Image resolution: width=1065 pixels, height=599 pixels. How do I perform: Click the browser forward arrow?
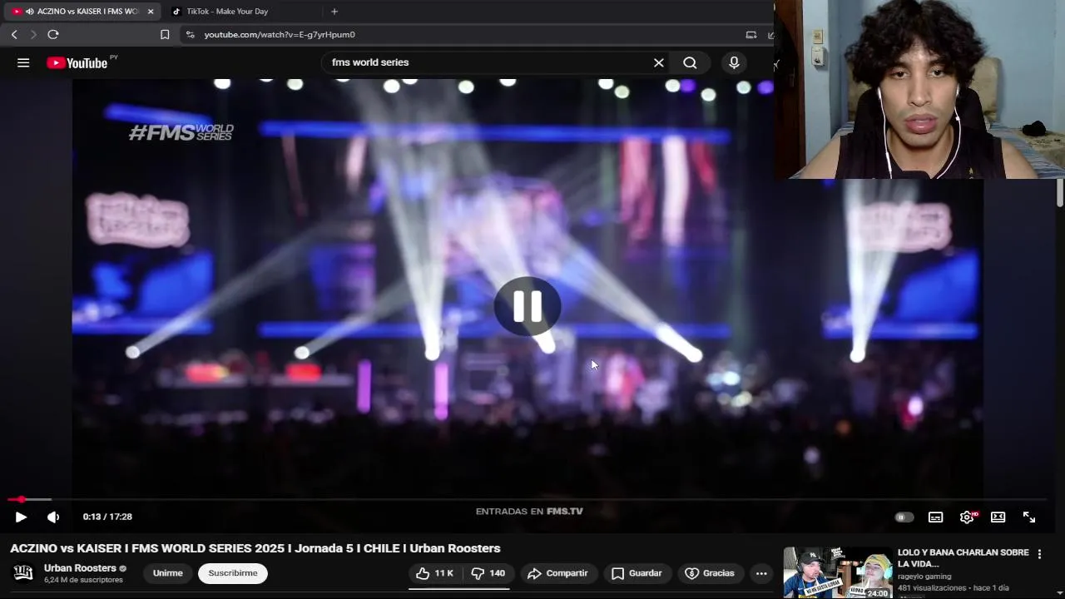33,34
